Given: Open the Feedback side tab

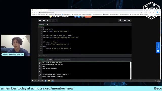Looking at the screenshot, I should [158, 48].
